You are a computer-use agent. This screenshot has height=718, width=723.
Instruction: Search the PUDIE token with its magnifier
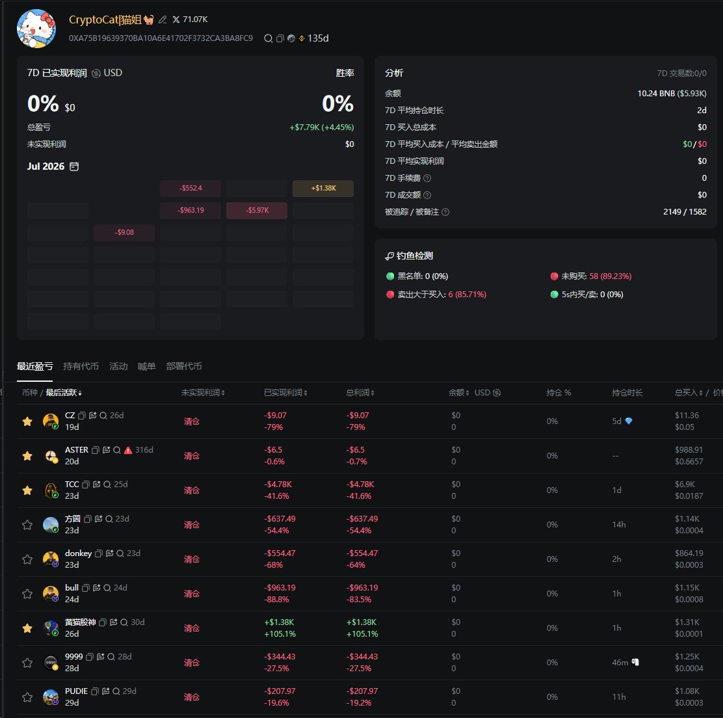(116, 691)
